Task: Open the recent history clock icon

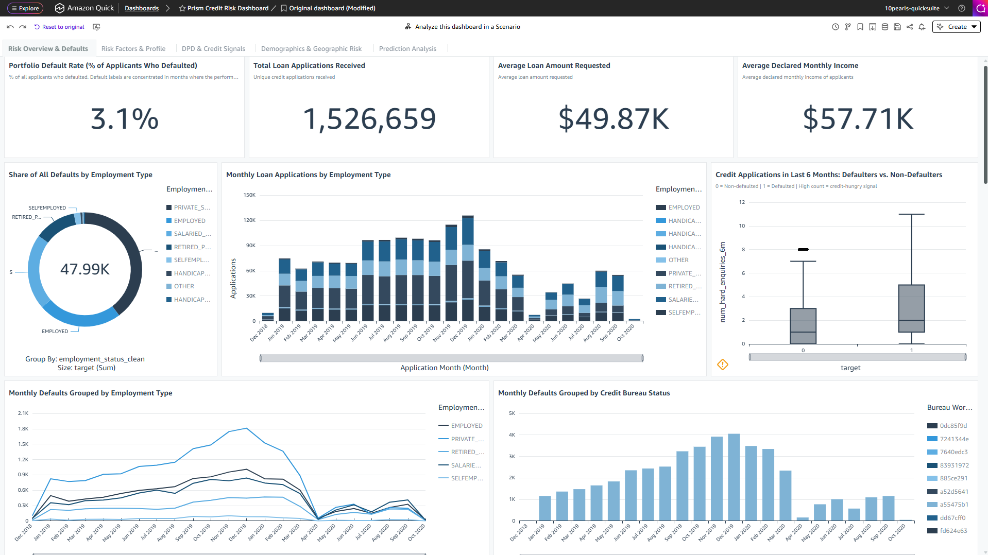Action: pos(836,27)
